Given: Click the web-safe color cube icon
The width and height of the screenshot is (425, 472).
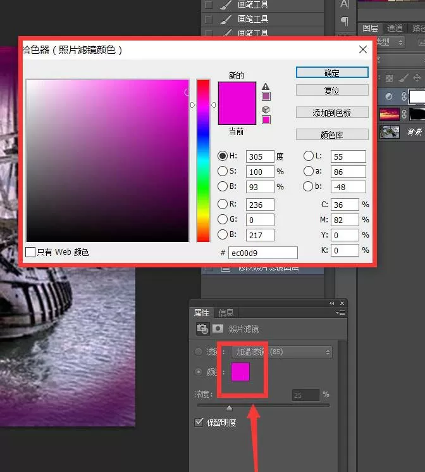Looking at the screenshot, I should [x=266, y=109].
